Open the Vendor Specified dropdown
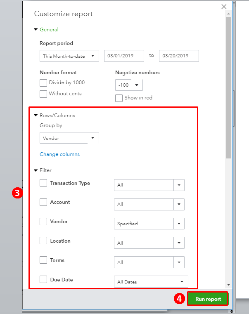The height and width of the screenshot is (314, 249). pyautogui.click(x=179, y=224)
